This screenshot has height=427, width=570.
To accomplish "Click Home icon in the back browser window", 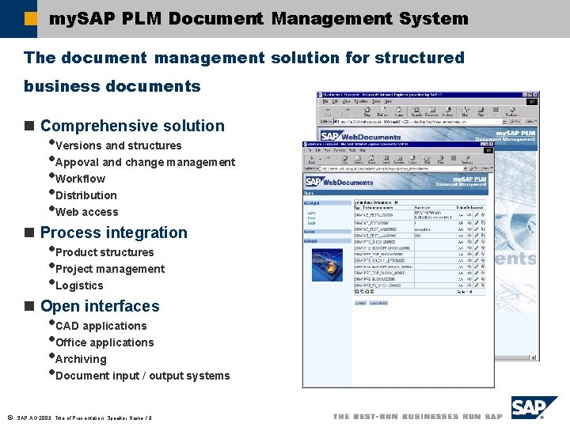I will pyautogui.click(x=399, y=111).
